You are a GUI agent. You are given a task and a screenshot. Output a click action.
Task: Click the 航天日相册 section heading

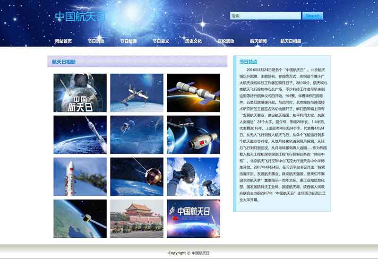tap(64, 62)
